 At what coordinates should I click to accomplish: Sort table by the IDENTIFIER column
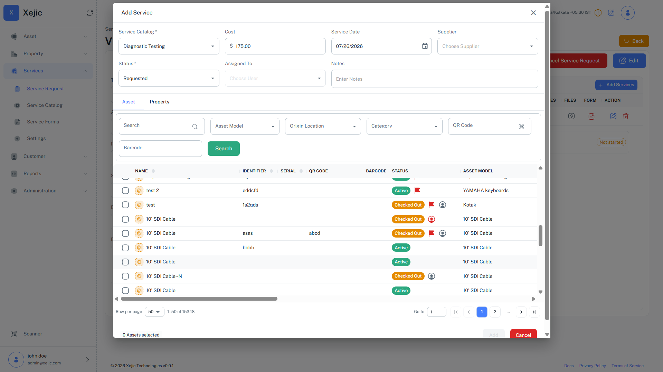click(271, 171)
